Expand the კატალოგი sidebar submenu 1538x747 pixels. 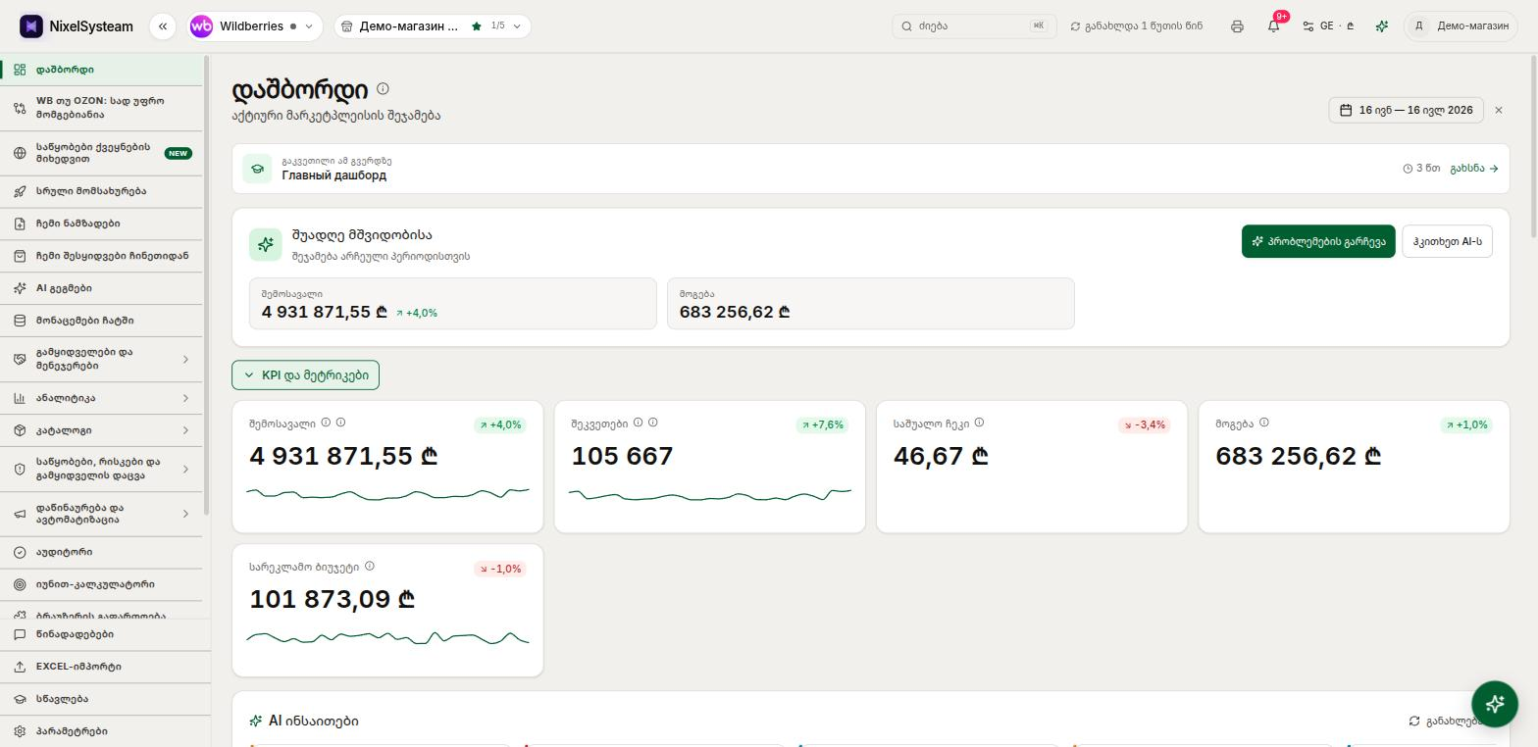pyautogui.click(x=101, y=430)
